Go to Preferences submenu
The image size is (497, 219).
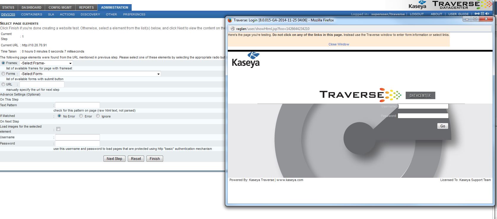tap(134, 14)
